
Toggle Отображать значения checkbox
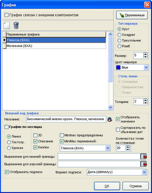point(118,119)
